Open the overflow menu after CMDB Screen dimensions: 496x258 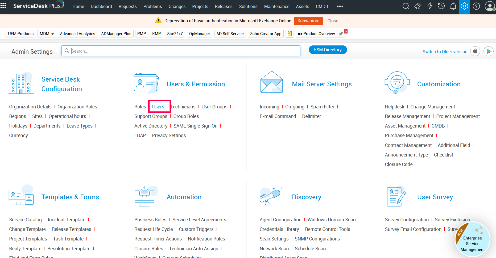click(340, 6)
